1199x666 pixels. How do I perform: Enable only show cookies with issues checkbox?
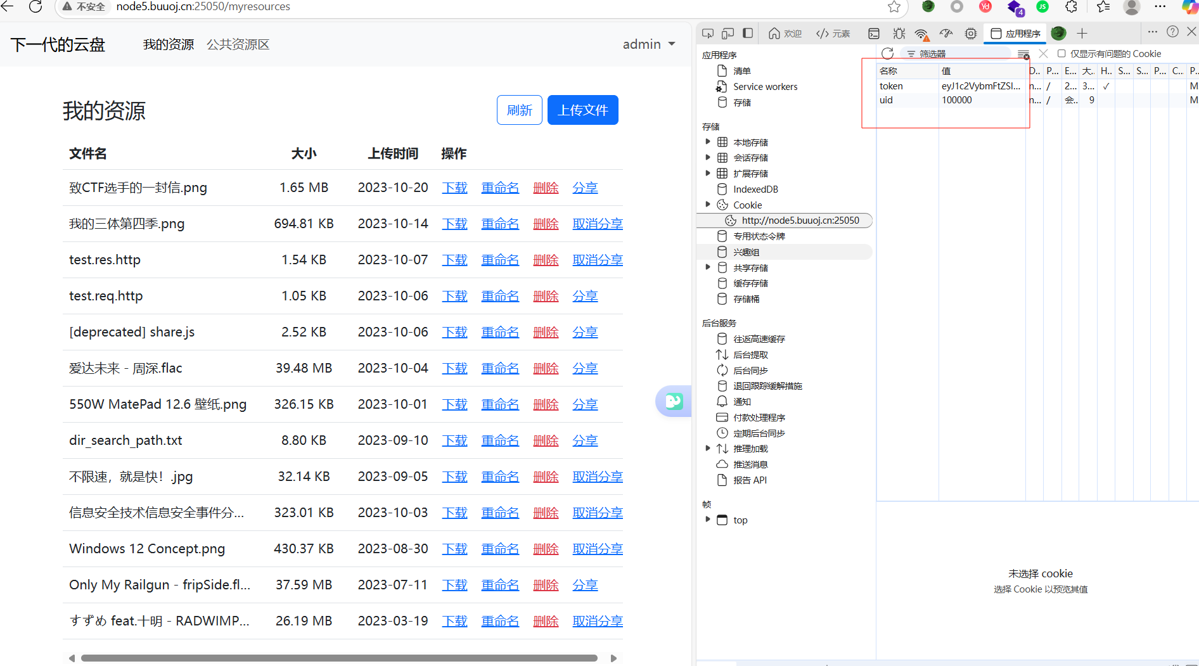(1061, 53)
